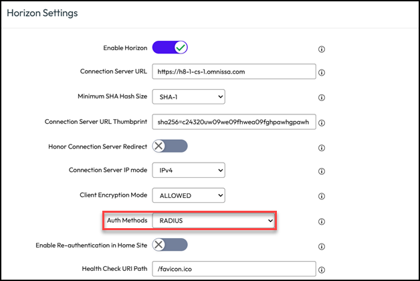The image size is (420, 281).
Task: Click the Connection Server URL field
Action: click(233, 72)
